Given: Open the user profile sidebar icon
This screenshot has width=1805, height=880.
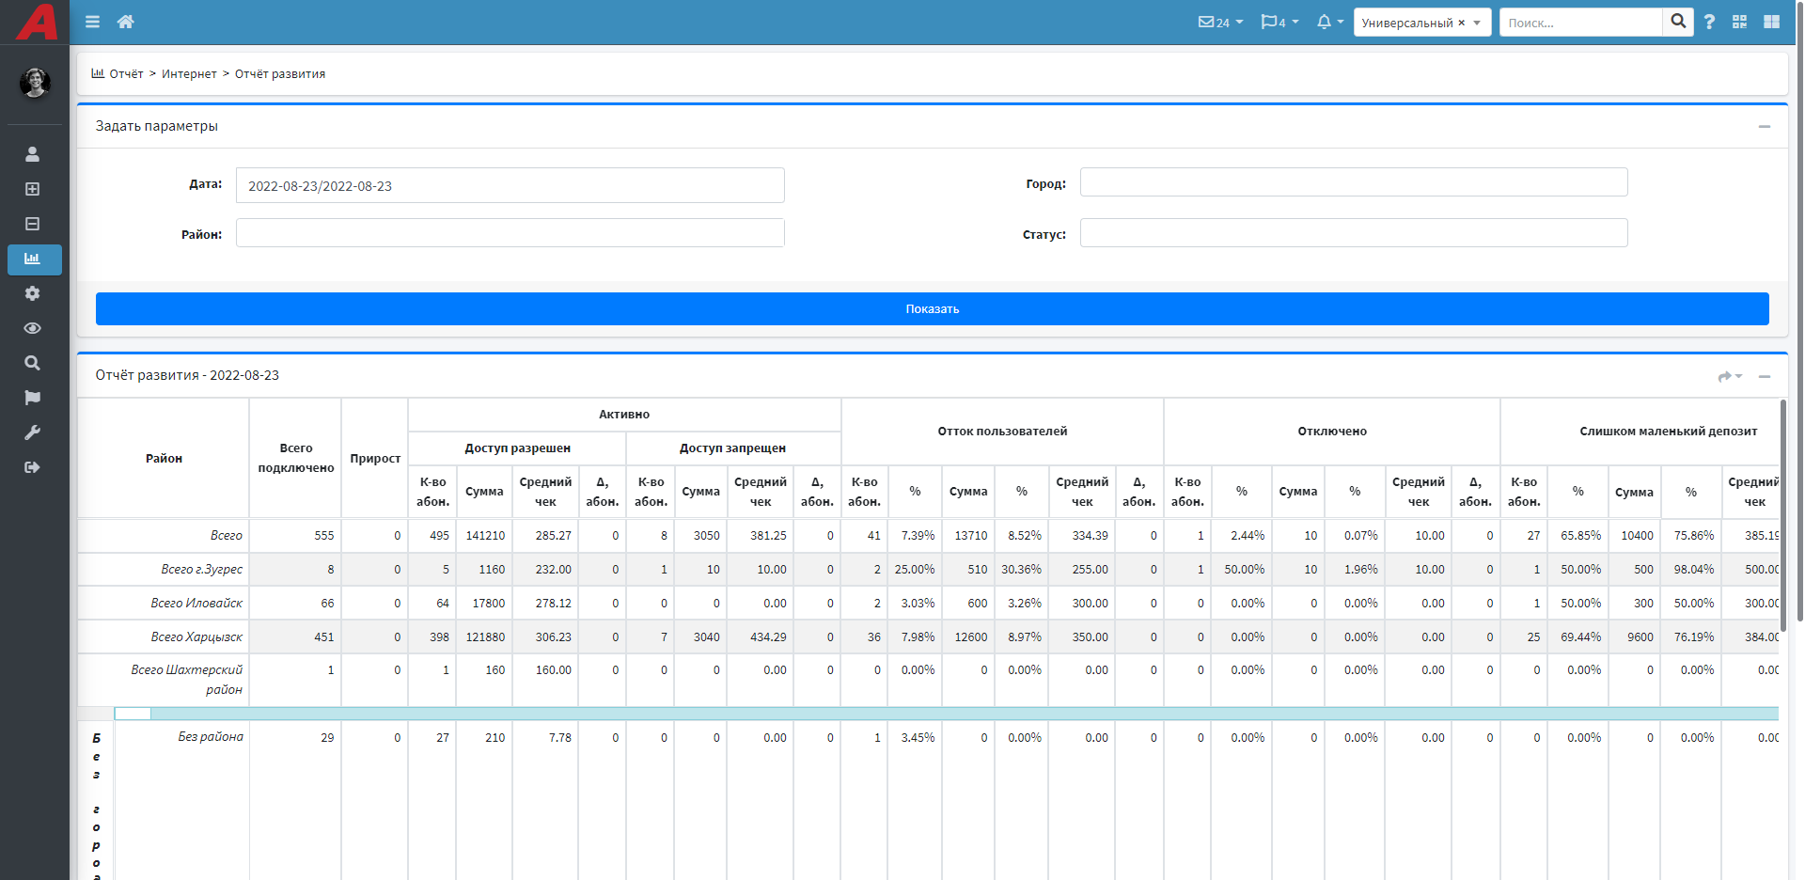Looking at the screenshot, I should pyautogui.click(x=33, y=154).
